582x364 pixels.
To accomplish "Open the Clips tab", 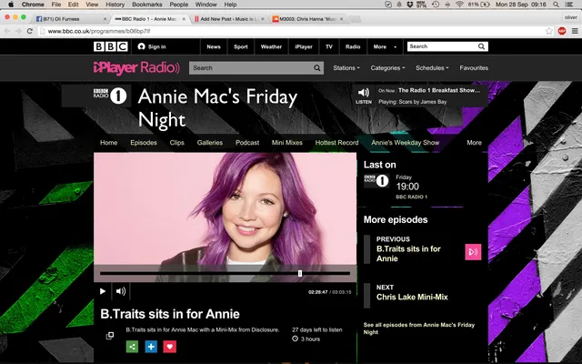I will point(176,143).
